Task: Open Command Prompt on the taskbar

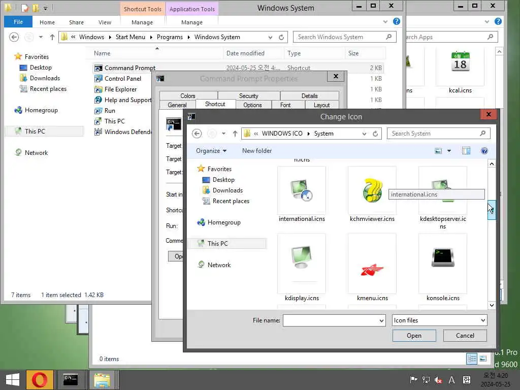Action: 71,380
